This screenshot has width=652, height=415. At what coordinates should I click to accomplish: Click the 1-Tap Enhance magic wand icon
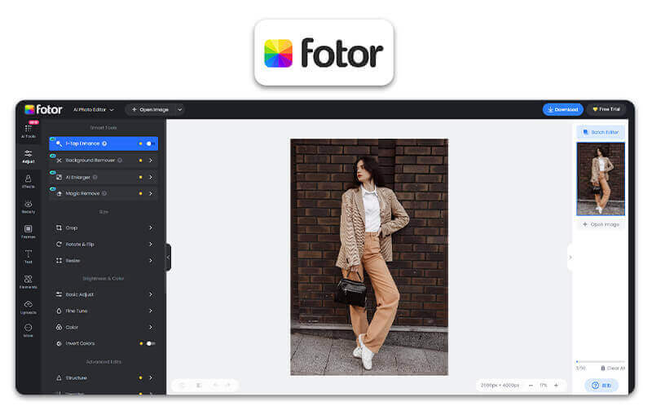(59, 143)
